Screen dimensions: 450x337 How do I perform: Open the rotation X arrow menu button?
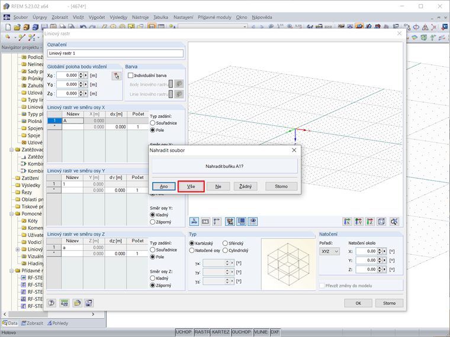tap(384, 251)
